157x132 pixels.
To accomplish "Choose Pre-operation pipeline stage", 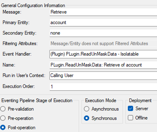I will tap(3, 118).
